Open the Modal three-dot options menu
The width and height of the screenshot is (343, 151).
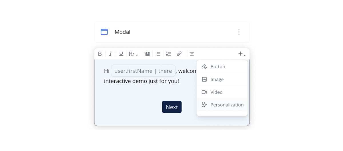click(239, 32)
